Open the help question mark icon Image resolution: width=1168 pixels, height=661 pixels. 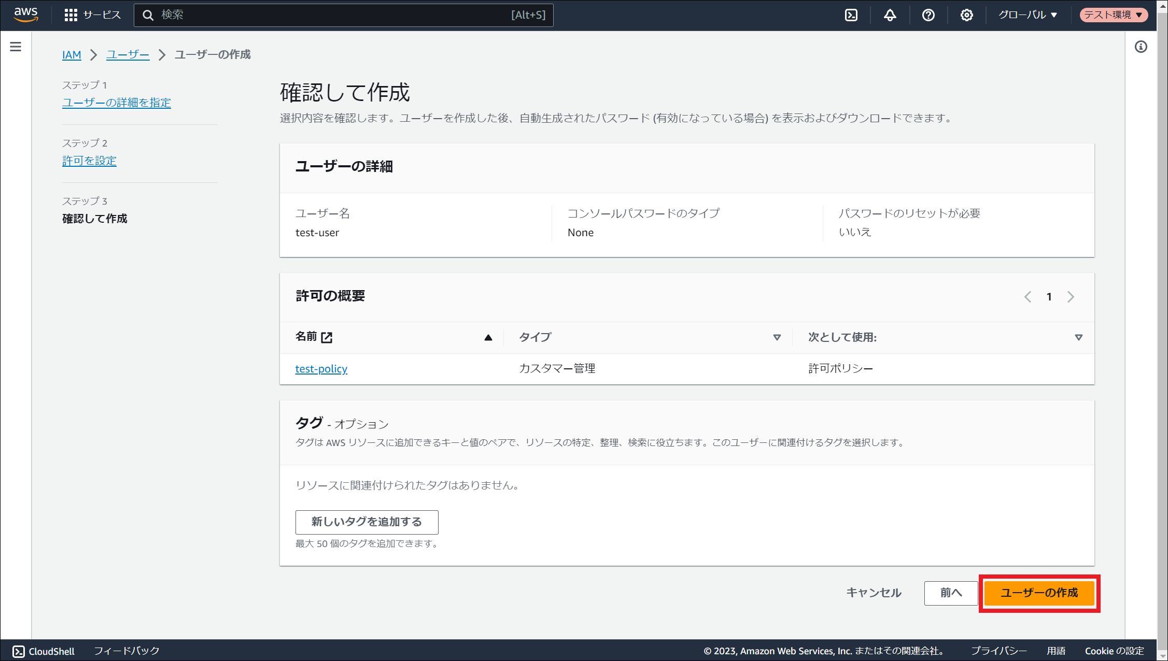pyautogui.click(x=928, y=15)
